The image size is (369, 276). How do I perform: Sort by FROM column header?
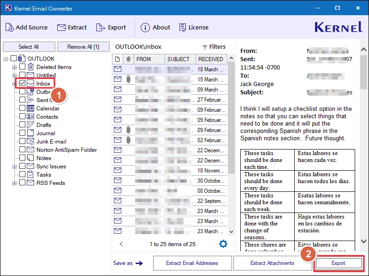[149, 59]
